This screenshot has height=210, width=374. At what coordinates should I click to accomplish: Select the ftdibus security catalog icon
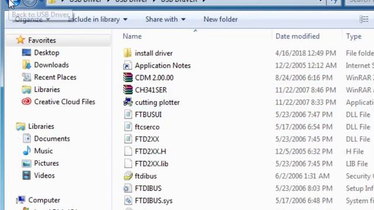pos(128,176)
